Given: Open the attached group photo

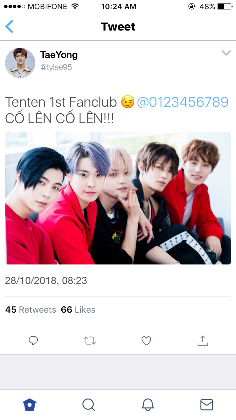Looking at the screenshot, I should tap(118, 198).
